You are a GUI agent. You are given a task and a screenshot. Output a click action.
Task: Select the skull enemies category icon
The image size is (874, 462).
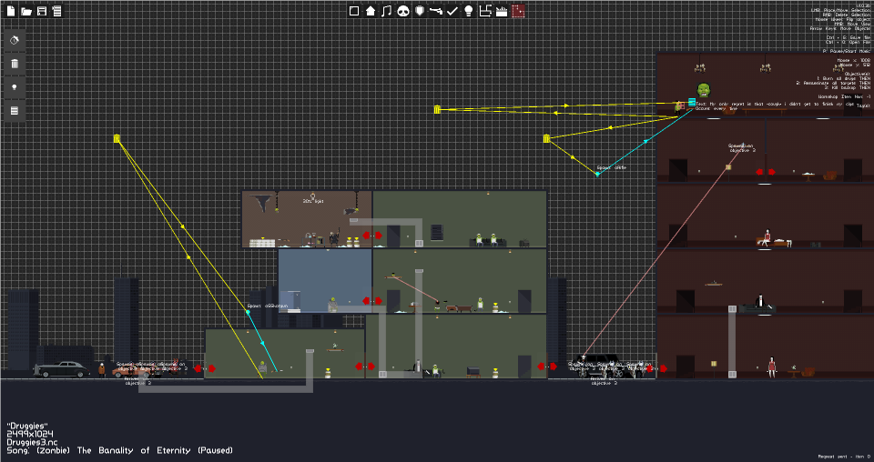pos(403,11)
